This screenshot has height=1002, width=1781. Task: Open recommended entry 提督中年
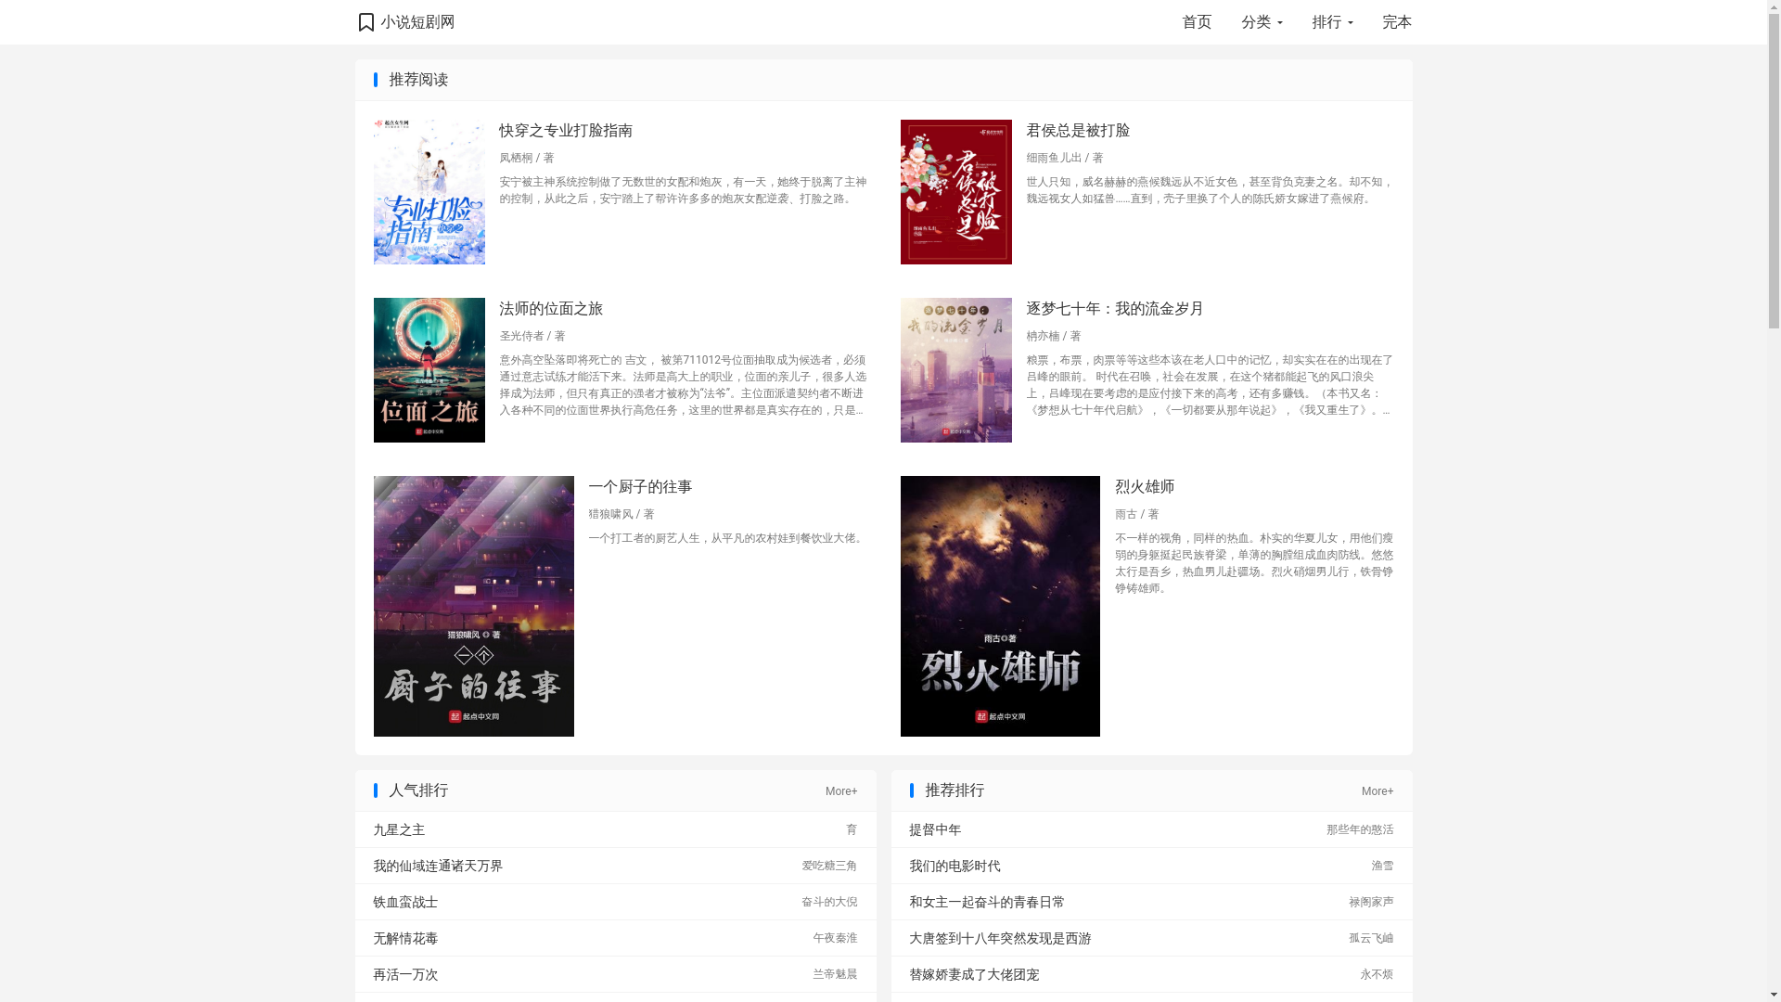click(935, 830)
